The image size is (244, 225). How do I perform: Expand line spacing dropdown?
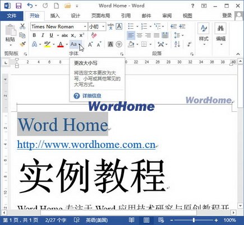[182, 35]
